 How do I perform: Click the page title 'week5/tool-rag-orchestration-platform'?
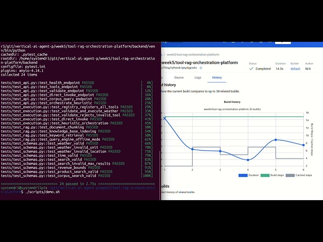200,63
